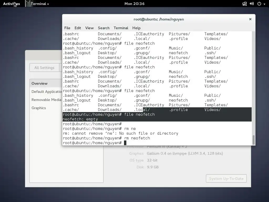269x202 pixels.
Task: Click highlighted '.profile' entry
Action: tap(178, 110)
